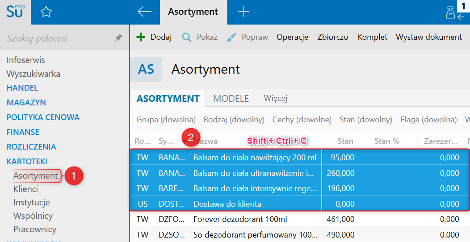Open a new tab with plus icon
Viewport: 470px width, 242px height.
pyautogui.click(x=243, y=12)
